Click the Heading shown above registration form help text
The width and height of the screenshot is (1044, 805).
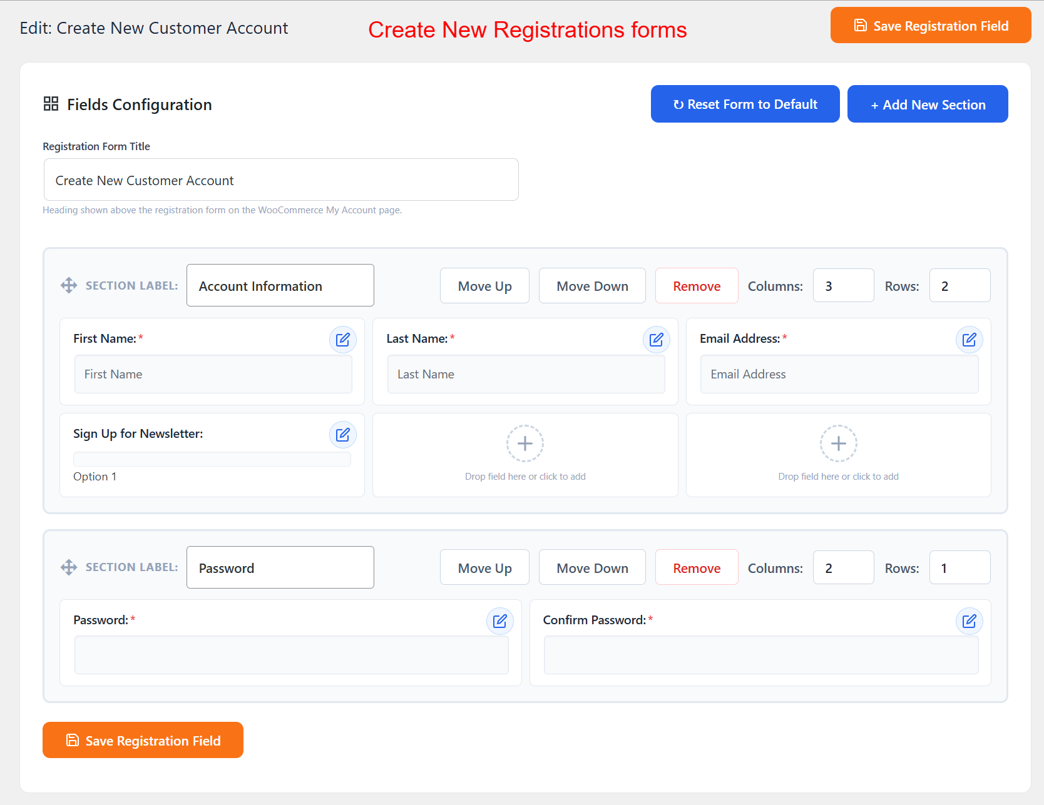(222, 210)
